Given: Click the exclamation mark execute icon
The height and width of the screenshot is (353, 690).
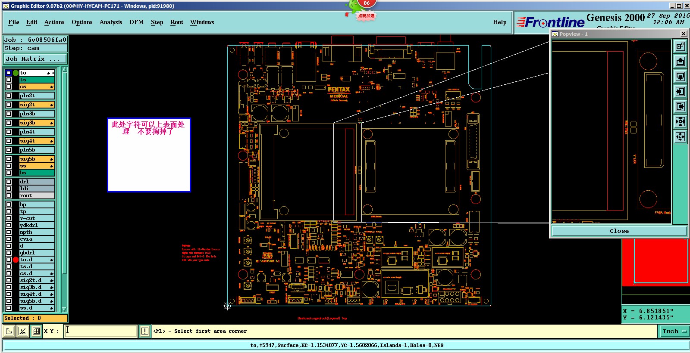Looking at the screenshot, I should (145, 331).
